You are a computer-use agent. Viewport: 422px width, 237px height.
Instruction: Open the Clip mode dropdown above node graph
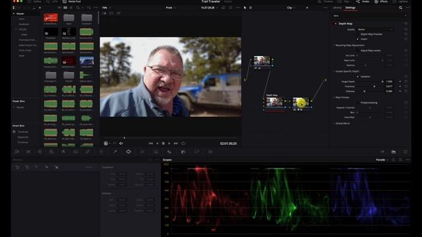click(291, 8)
